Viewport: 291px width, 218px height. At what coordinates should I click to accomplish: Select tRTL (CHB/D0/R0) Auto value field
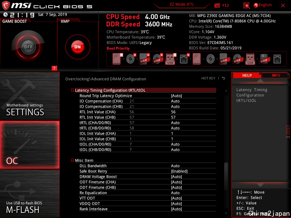[175, 128]
